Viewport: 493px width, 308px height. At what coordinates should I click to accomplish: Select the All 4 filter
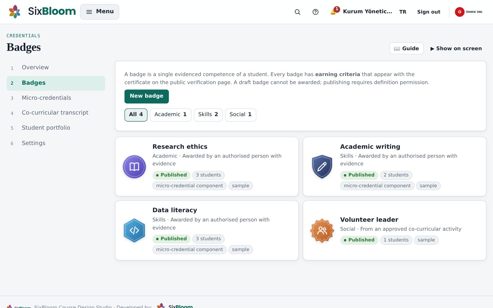(136, 115)
